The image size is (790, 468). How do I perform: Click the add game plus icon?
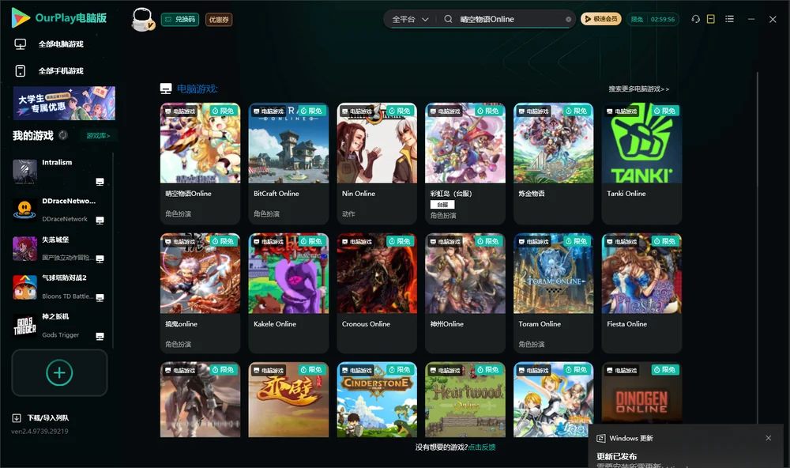coord(59,372)
